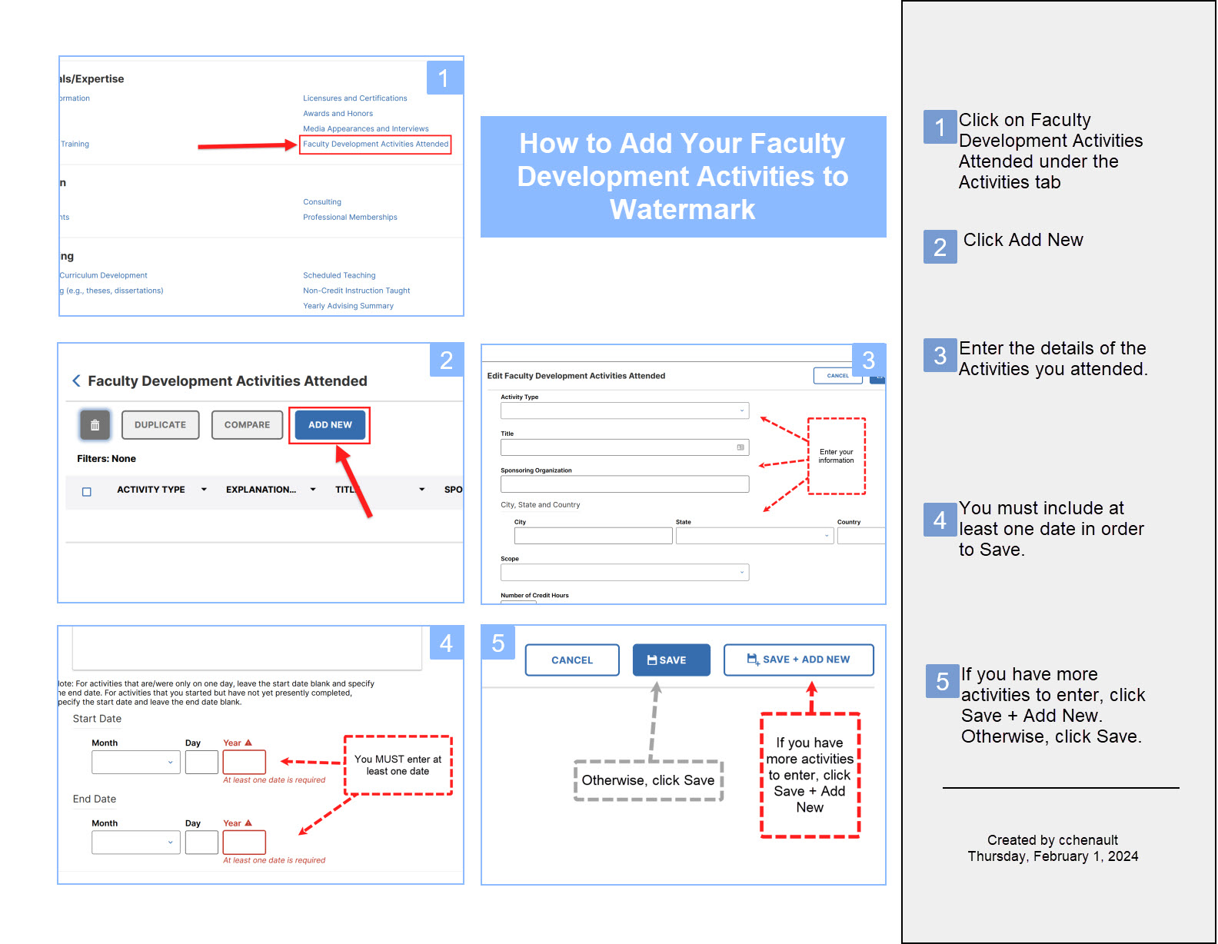Image resolution: width=1218 pixels, height=944 pixels.
Task: Open the Start Date Month dropdown
Action: coord(135,762)
